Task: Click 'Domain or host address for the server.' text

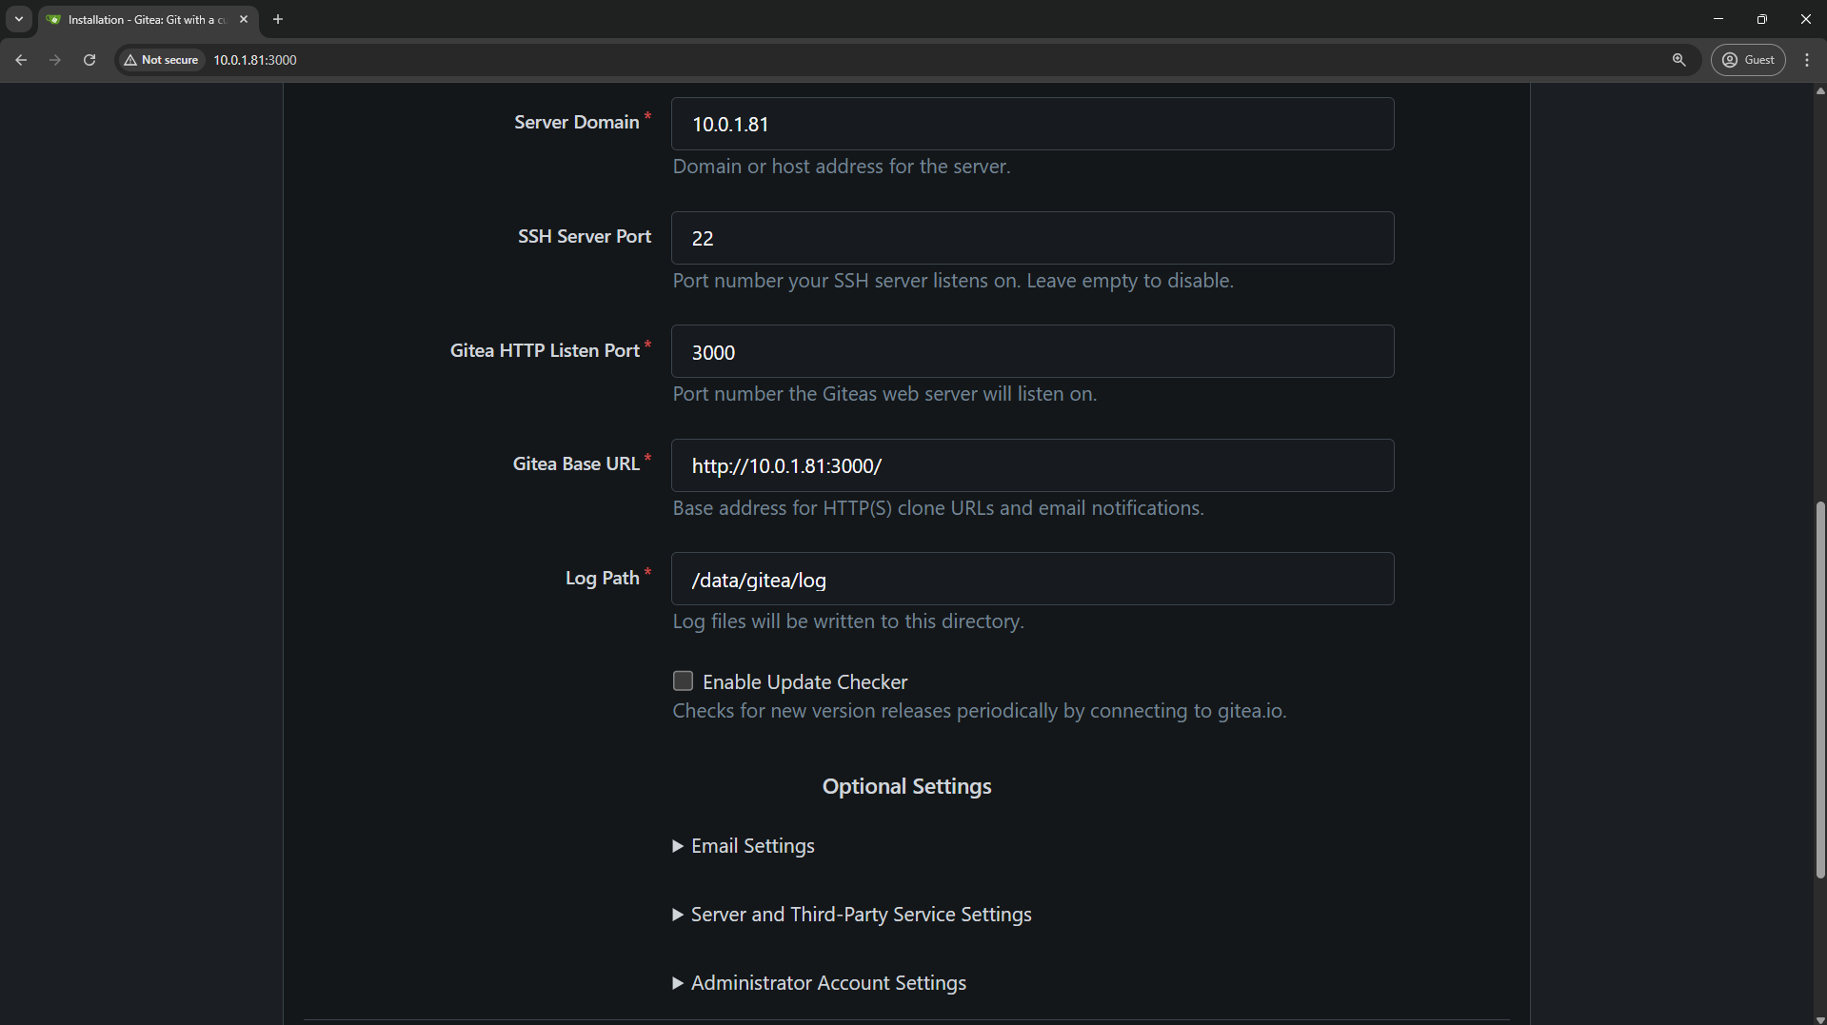Action: coord(842,167)
